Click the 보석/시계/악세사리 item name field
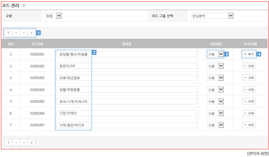Screen dimensions: 269x157 click(x=126, y=101)
